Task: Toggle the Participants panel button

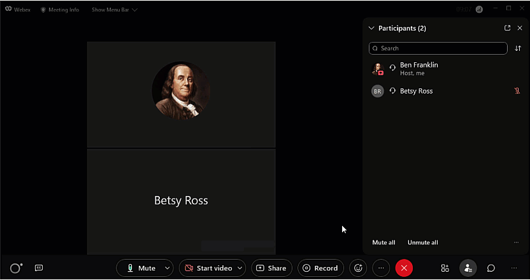Action: point(468,268)
